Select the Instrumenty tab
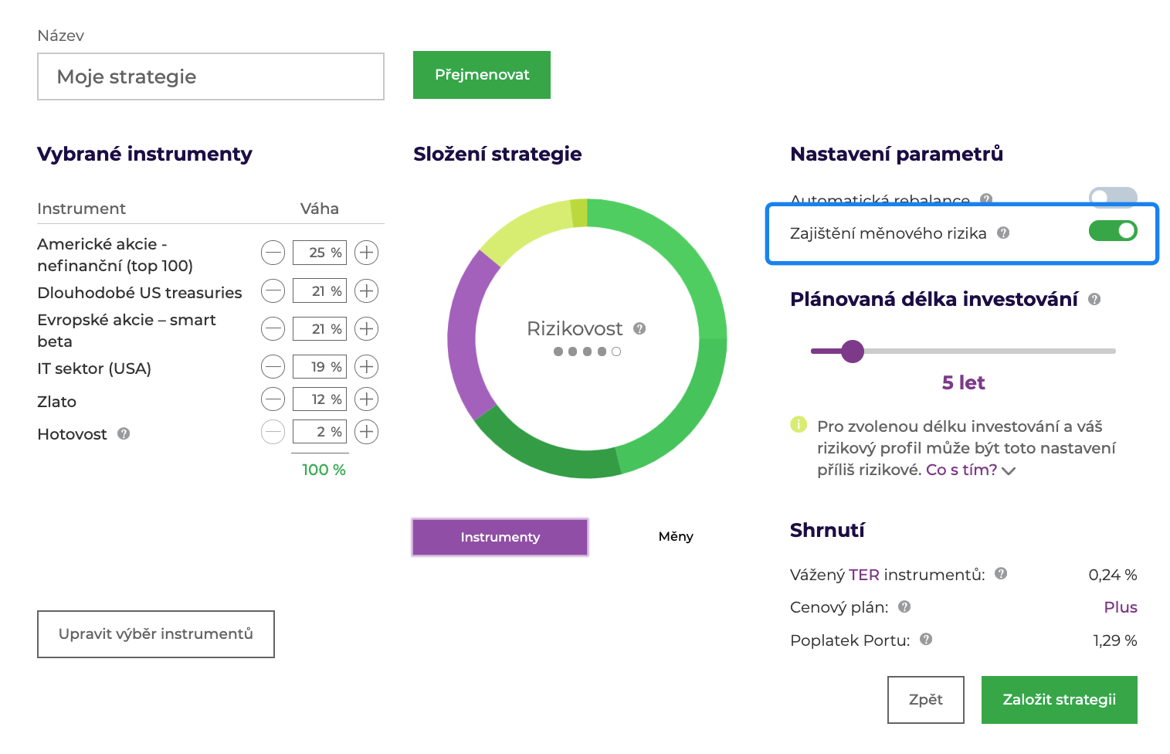 coord(500,537)
